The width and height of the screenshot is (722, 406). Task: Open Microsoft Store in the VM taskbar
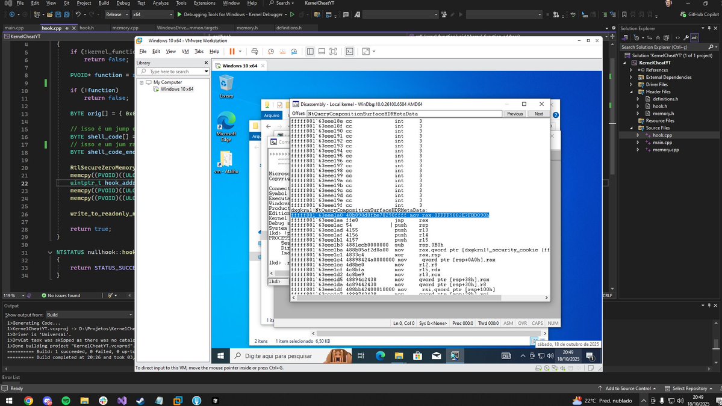click(x=418, y=356)
